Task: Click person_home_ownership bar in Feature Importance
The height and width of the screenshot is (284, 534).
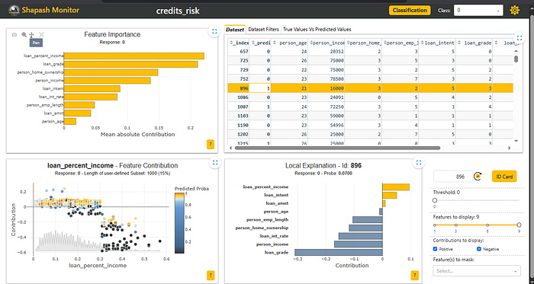Action: tap(111, 72)
